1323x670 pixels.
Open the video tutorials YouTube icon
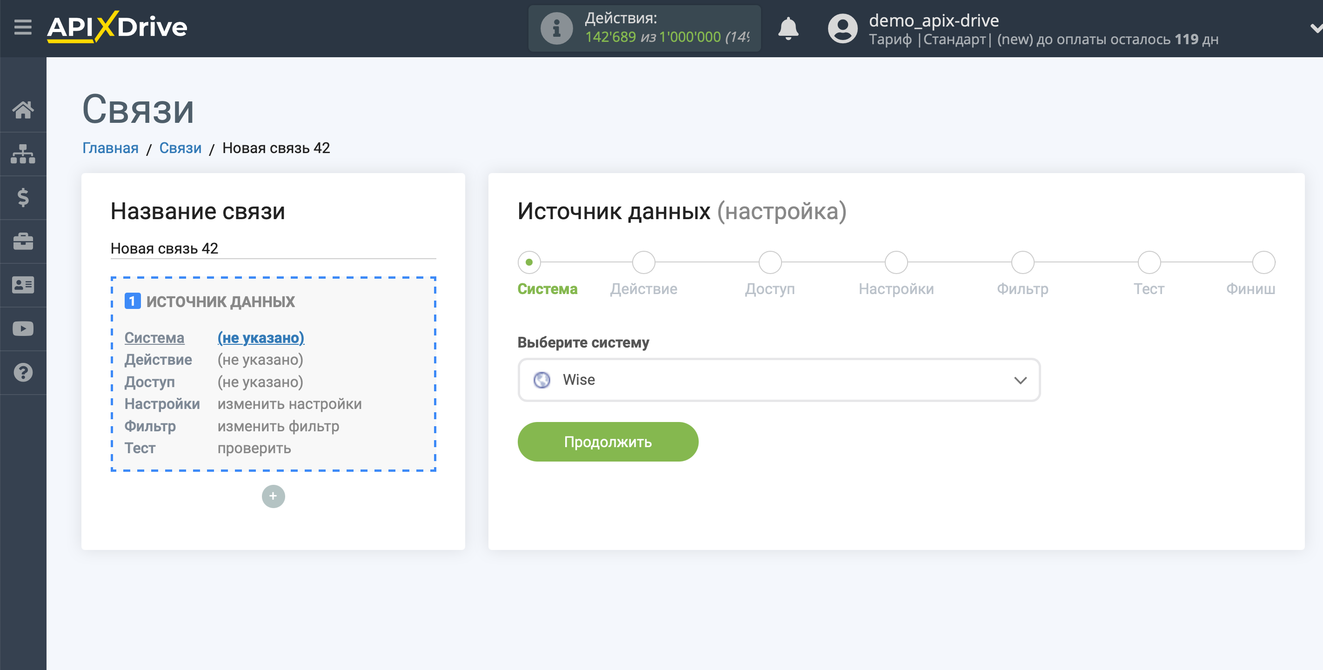[23, 328]
